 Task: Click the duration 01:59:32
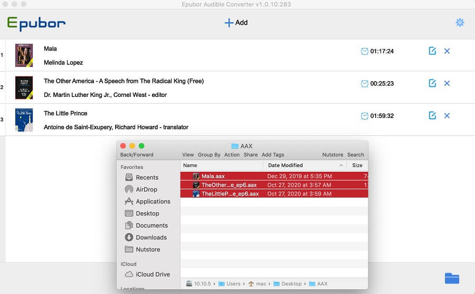pos(382,116)
